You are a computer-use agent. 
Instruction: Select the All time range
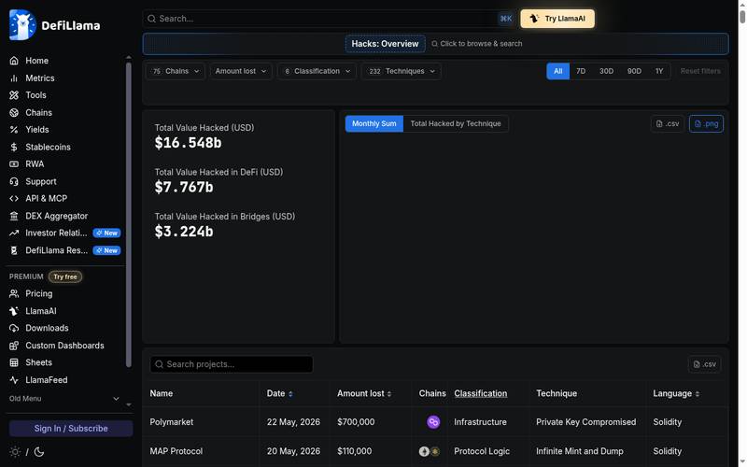pos(557,71)
